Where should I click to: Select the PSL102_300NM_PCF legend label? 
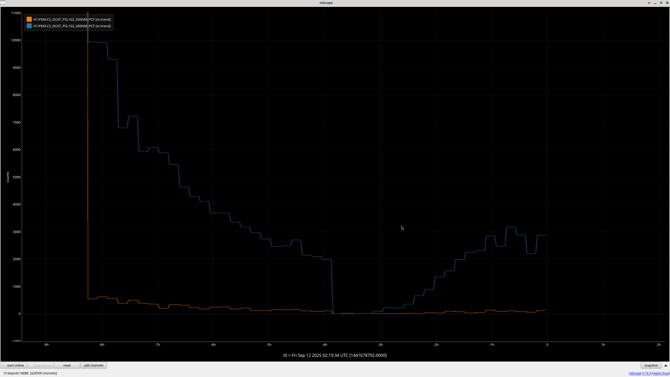pyautogui.click(x=72, y=26)
